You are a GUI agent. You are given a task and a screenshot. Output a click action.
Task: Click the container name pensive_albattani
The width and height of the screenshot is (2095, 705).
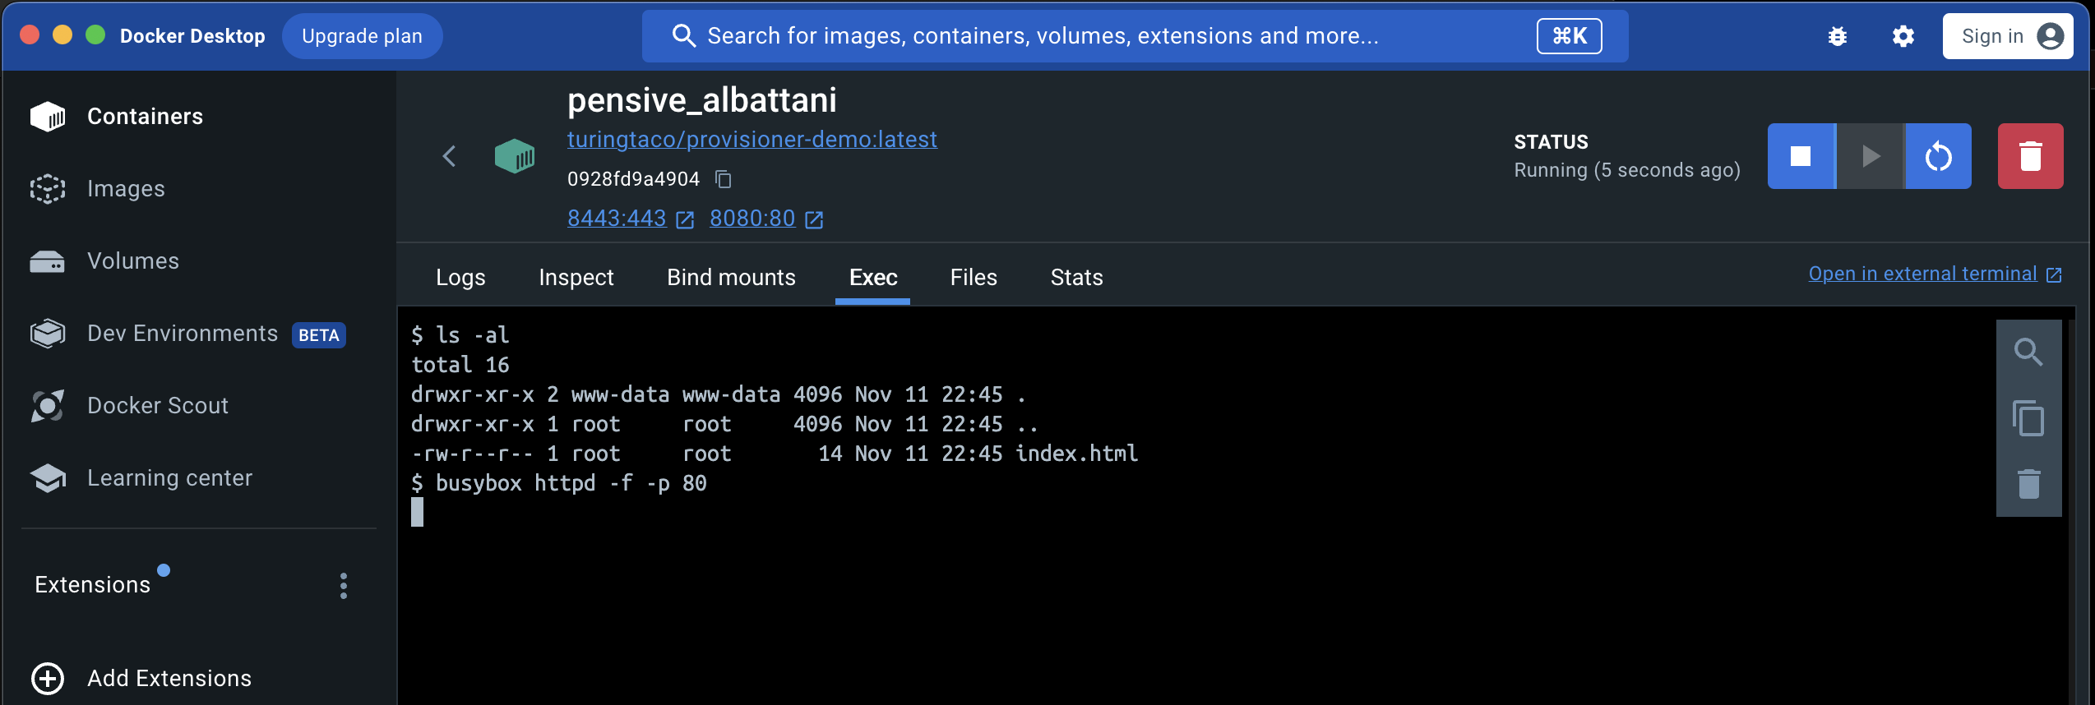click(x=702, y=100)
